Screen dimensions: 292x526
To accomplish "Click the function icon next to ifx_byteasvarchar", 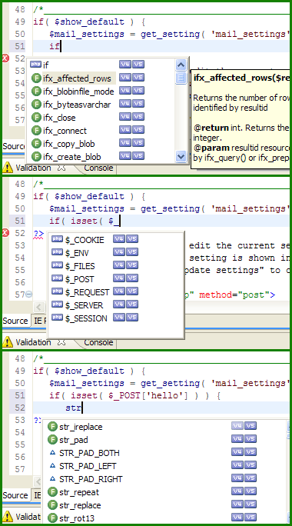I will (36, 105).
